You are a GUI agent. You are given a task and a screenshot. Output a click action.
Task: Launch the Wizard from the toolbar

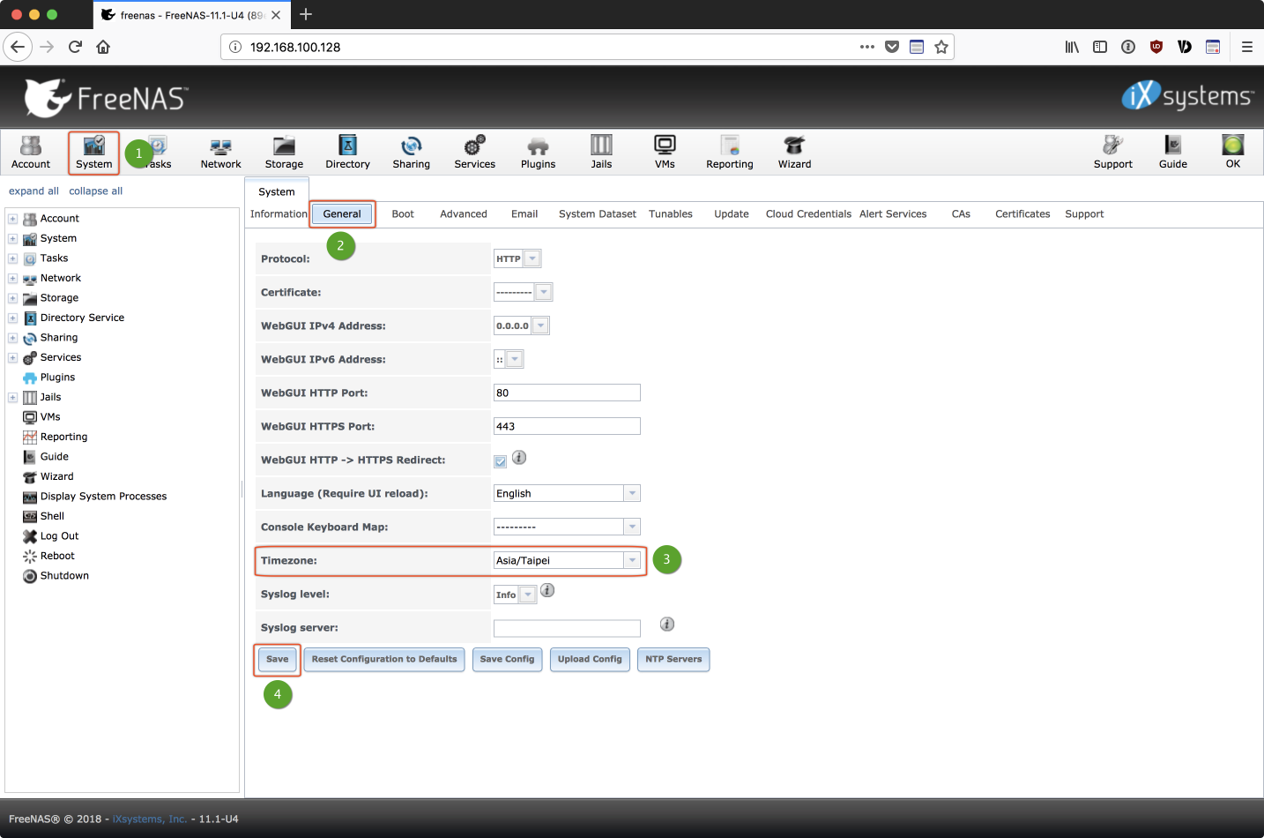click(x=794, y=152)
